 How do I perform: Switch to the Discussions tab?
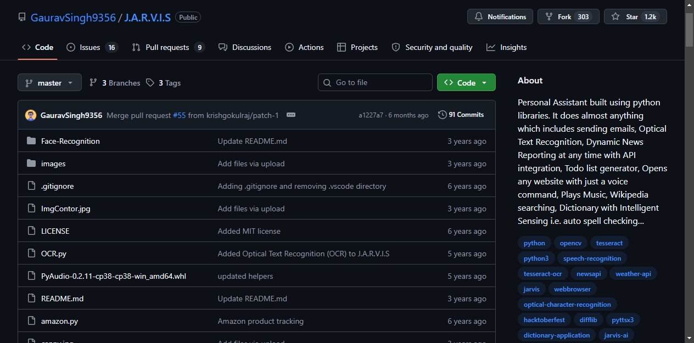coord(245,47)
